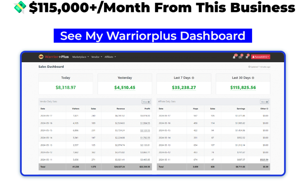
Task: Click the 7,662 visitors cell
Action: (76, 152)
